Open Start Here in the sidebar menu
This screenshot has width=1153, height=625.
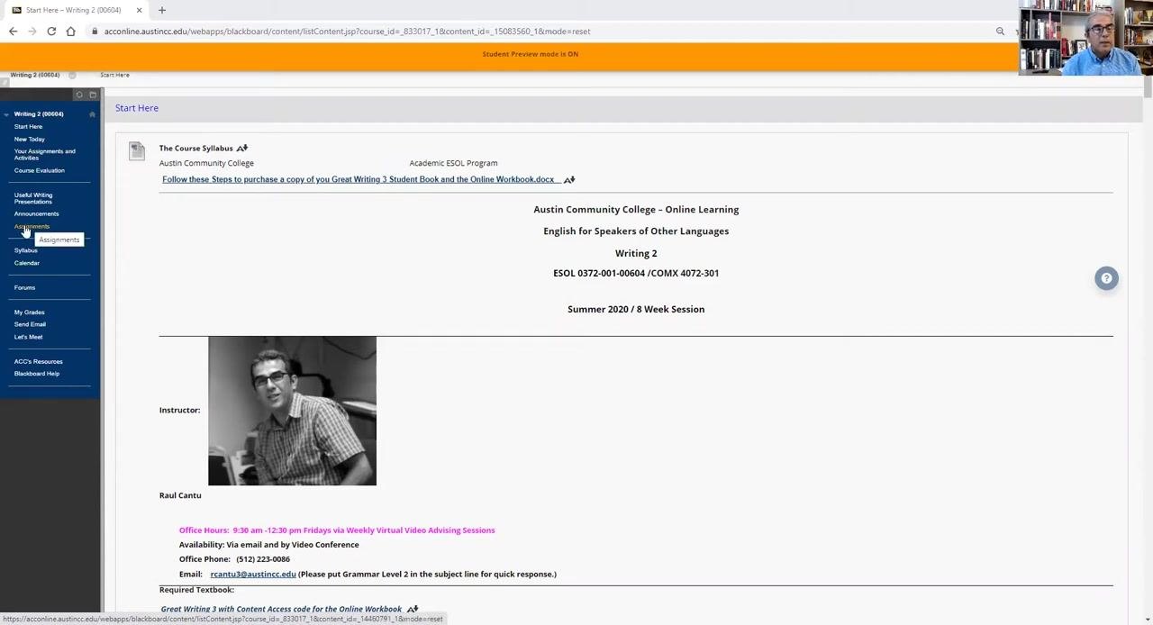pos(28,127)
